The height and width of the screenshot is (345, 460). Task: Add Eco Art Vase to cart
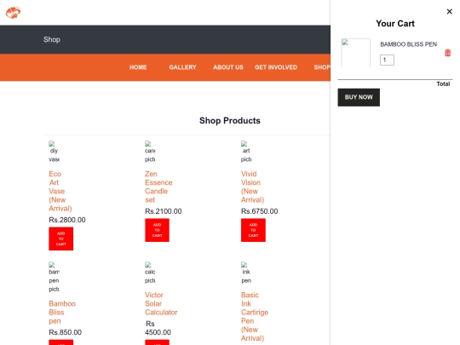pyautogui.click(x=61, y=239)
